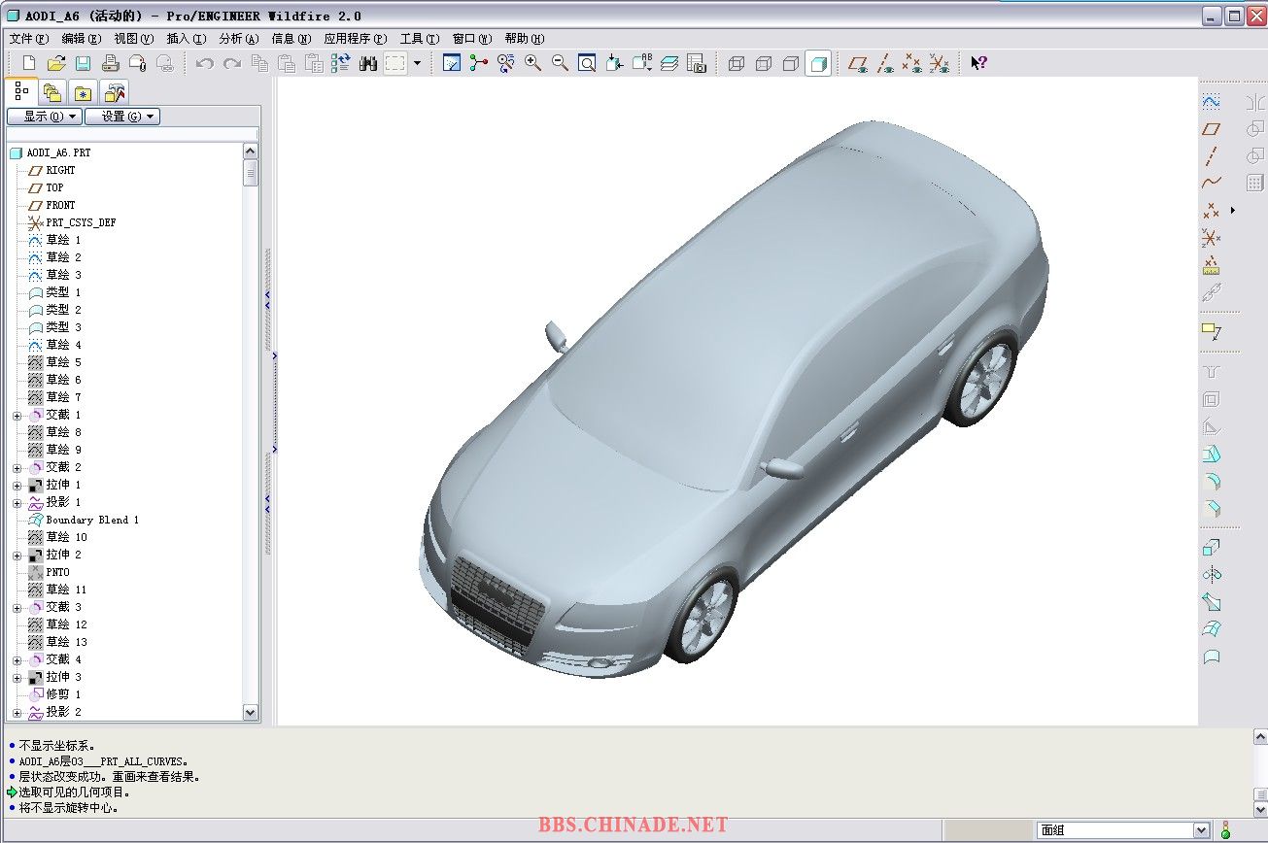This screenshot has height=843, width=1268.
Task: Click the Undo arrow in the toolbar
Action: coord(205,63)
